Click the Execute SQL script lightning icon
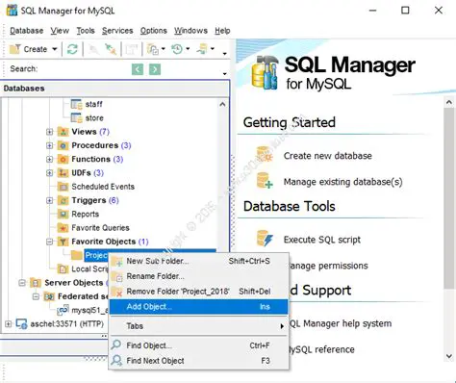 pyautogui.click(x=265, y=239)
